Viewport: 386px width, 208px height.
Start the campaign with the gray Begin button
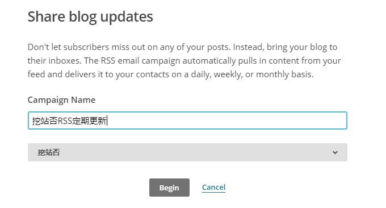(x=169, y=188)
